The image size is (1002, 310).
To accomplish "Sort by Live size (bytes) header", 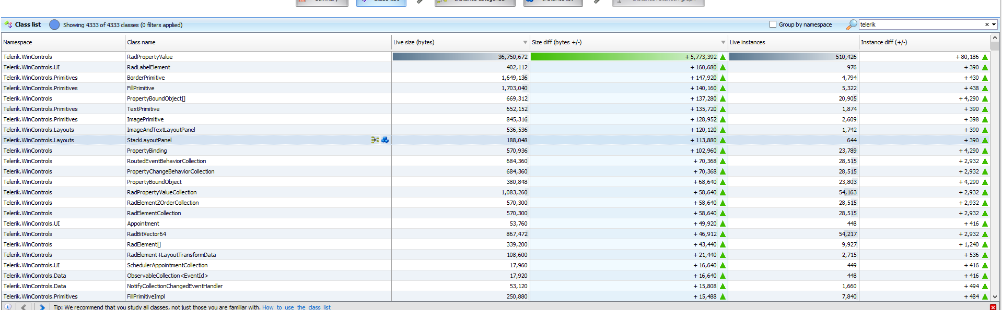I will 460,42.
